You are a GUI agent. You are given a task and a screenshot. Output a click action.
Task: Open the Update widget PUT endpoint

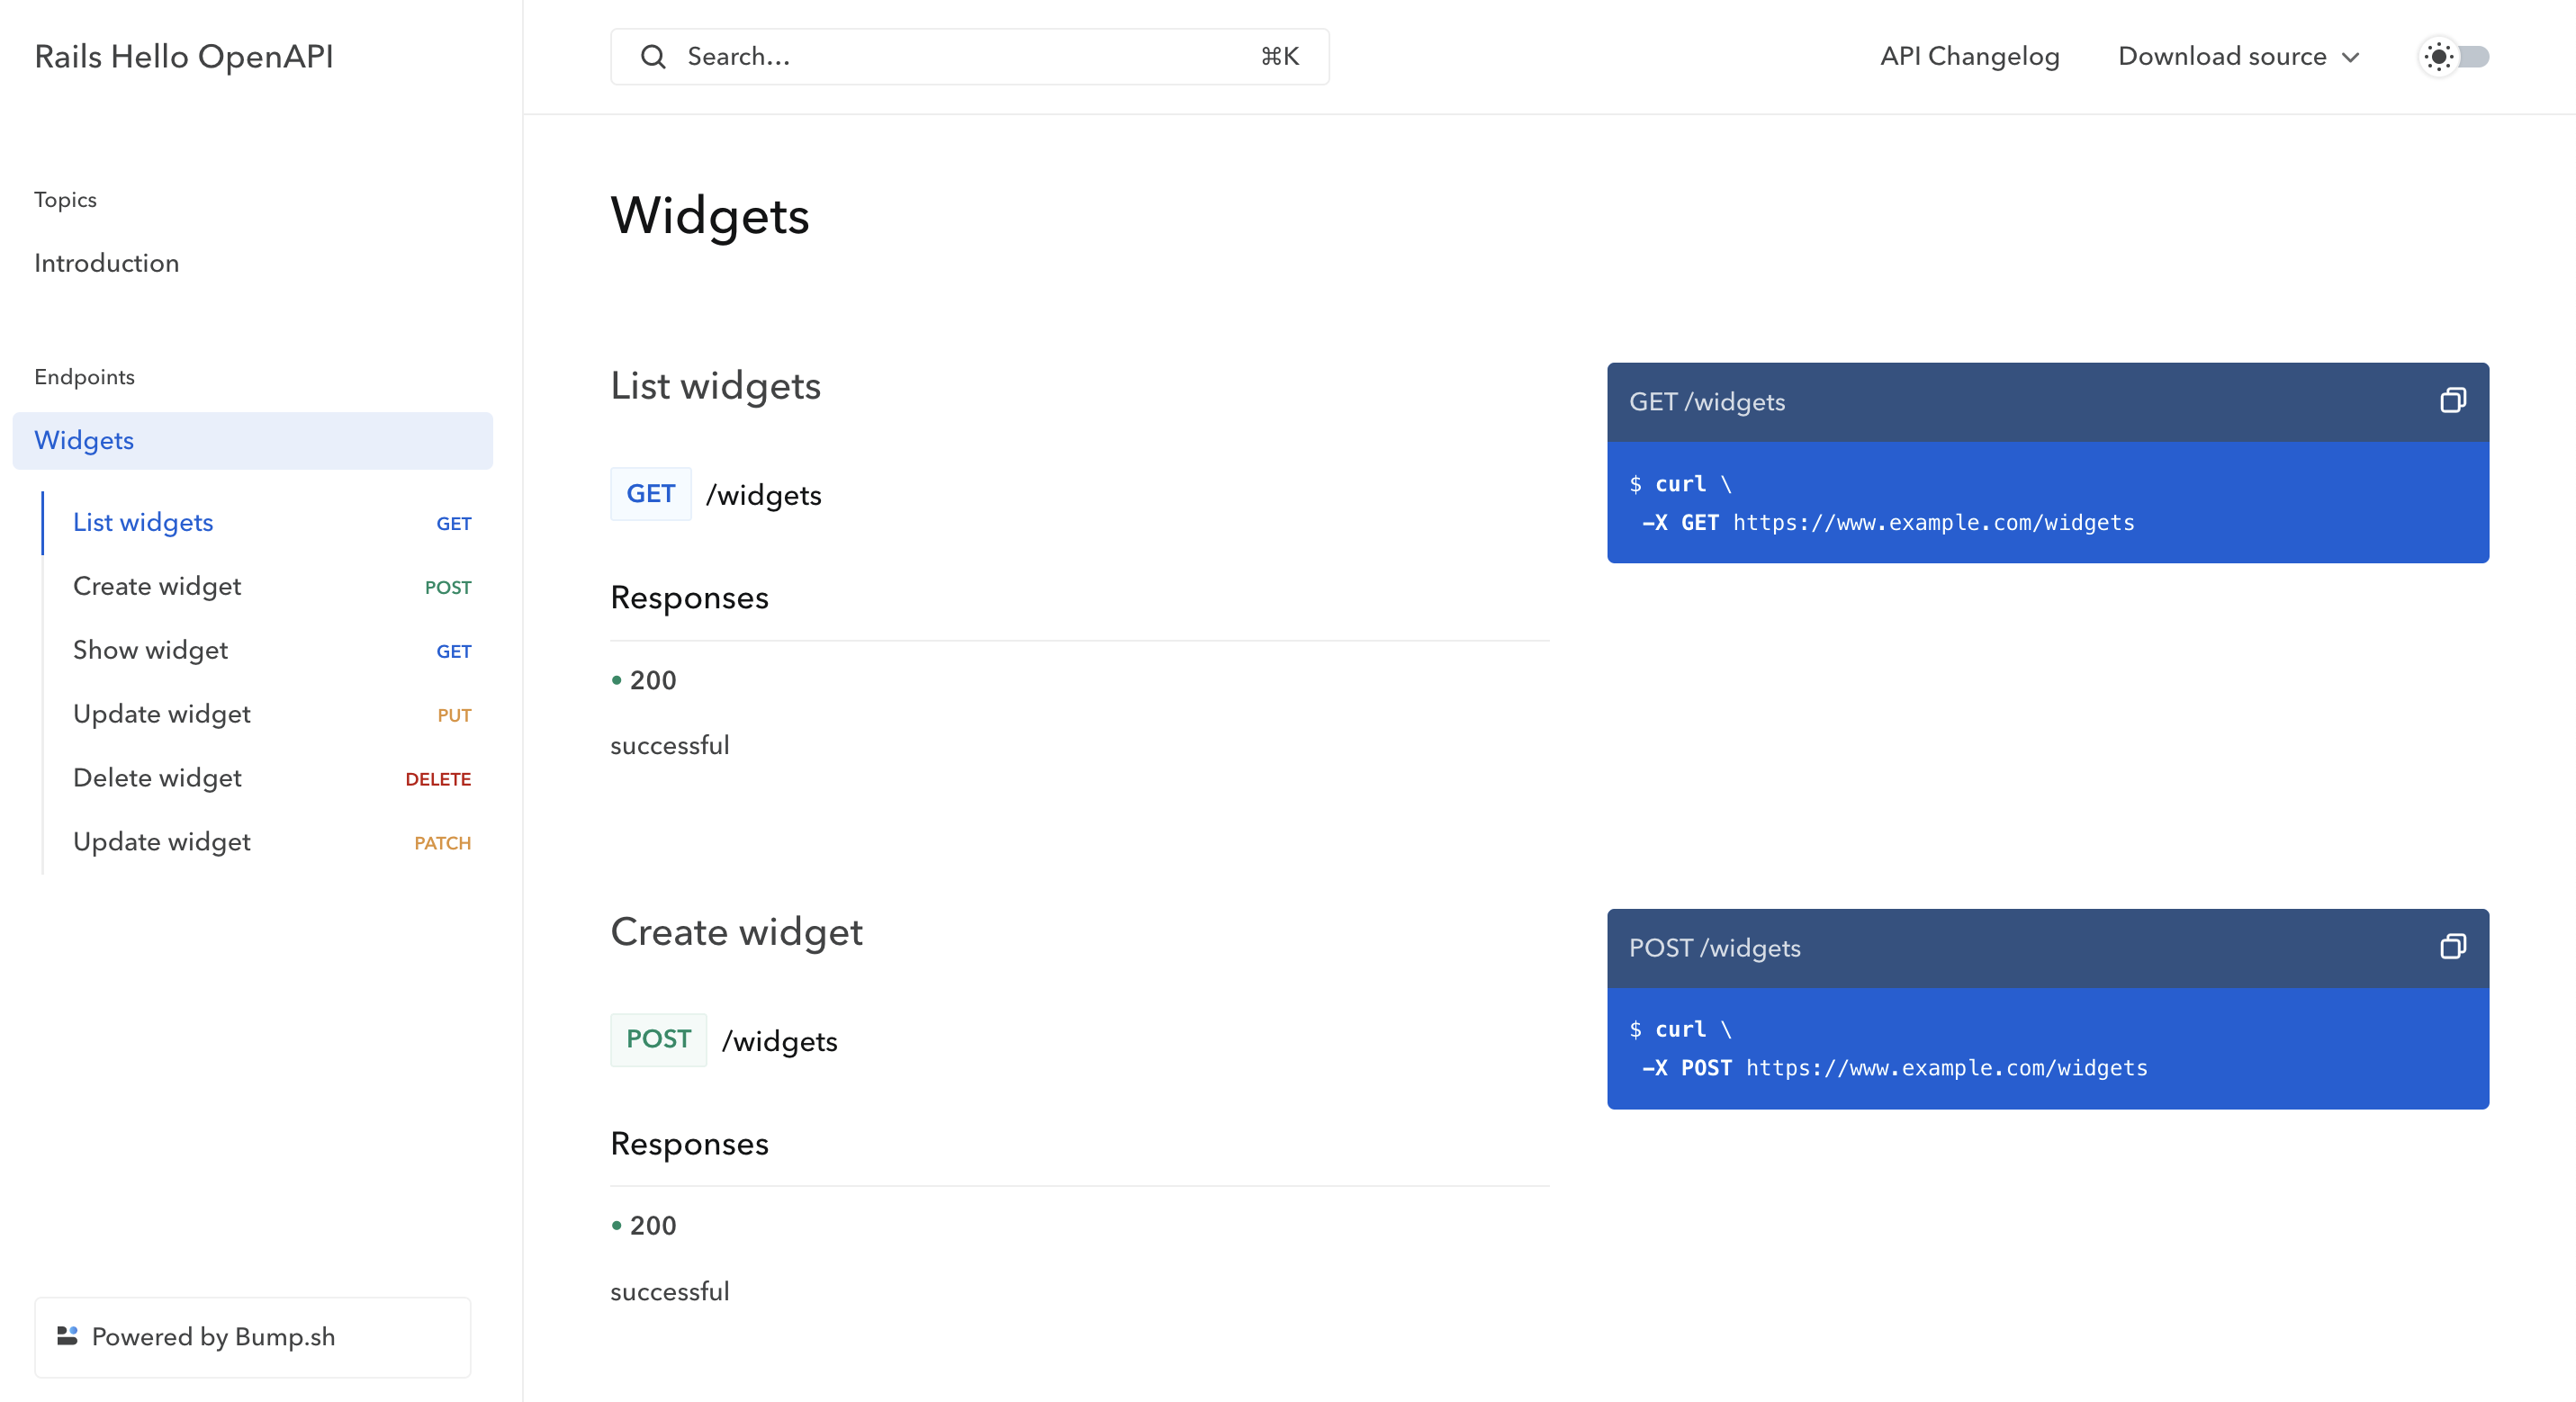(161, 714)
